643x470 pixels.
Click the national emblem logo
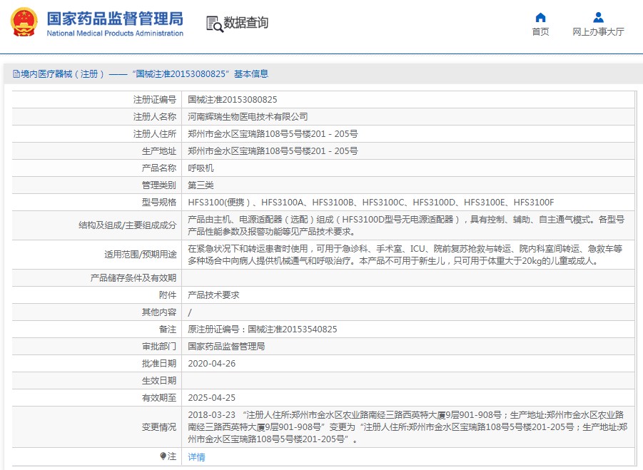coord(24,22)
